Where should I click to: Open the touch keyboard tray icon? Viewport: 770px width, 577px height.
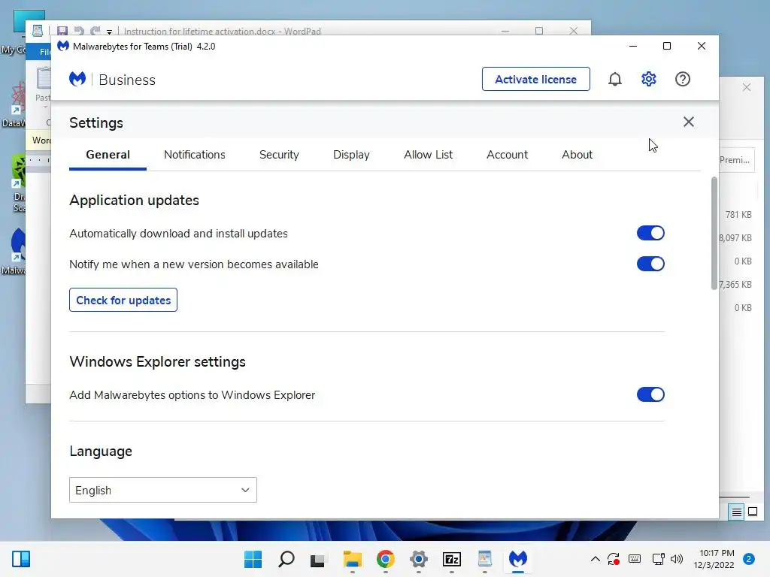tap(635, 559)
